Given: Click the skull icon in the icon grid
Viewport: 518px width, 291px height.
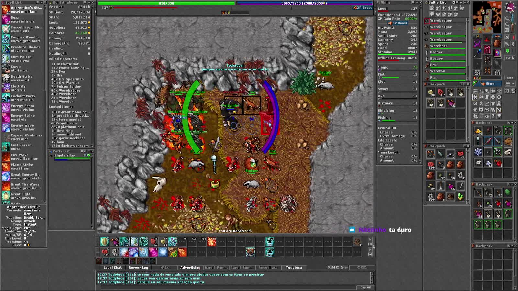Looking at the screenshot, I should click(x=493, y=97).
